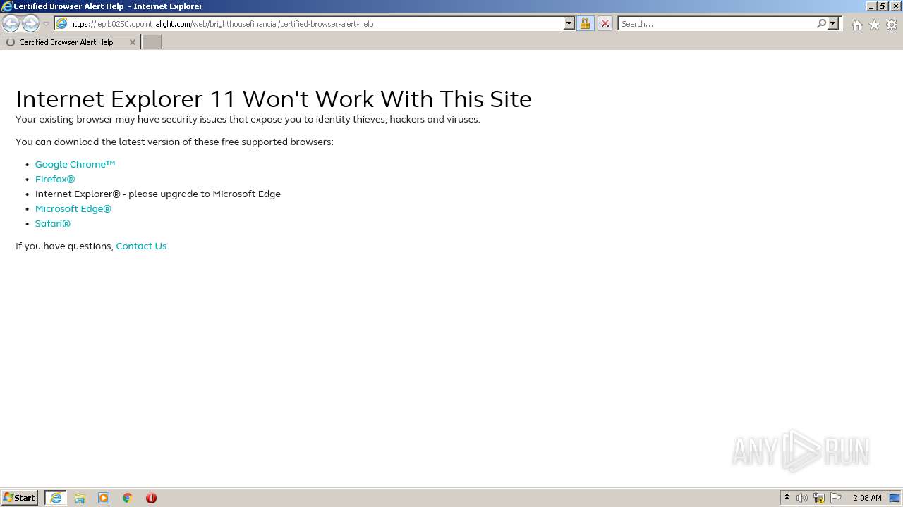Minimize the Internet Explorer window
Image resolution: width=903 pixels, height=507 pixels.
[x=870, y=6]
